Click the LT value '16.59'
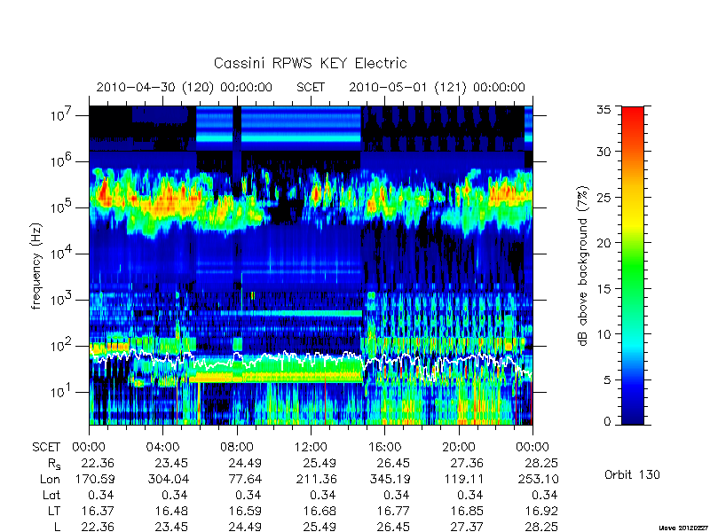 [247, 511]
